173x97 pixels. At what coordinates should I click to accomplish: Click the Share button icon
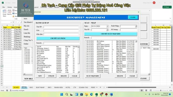pos(167,7)
